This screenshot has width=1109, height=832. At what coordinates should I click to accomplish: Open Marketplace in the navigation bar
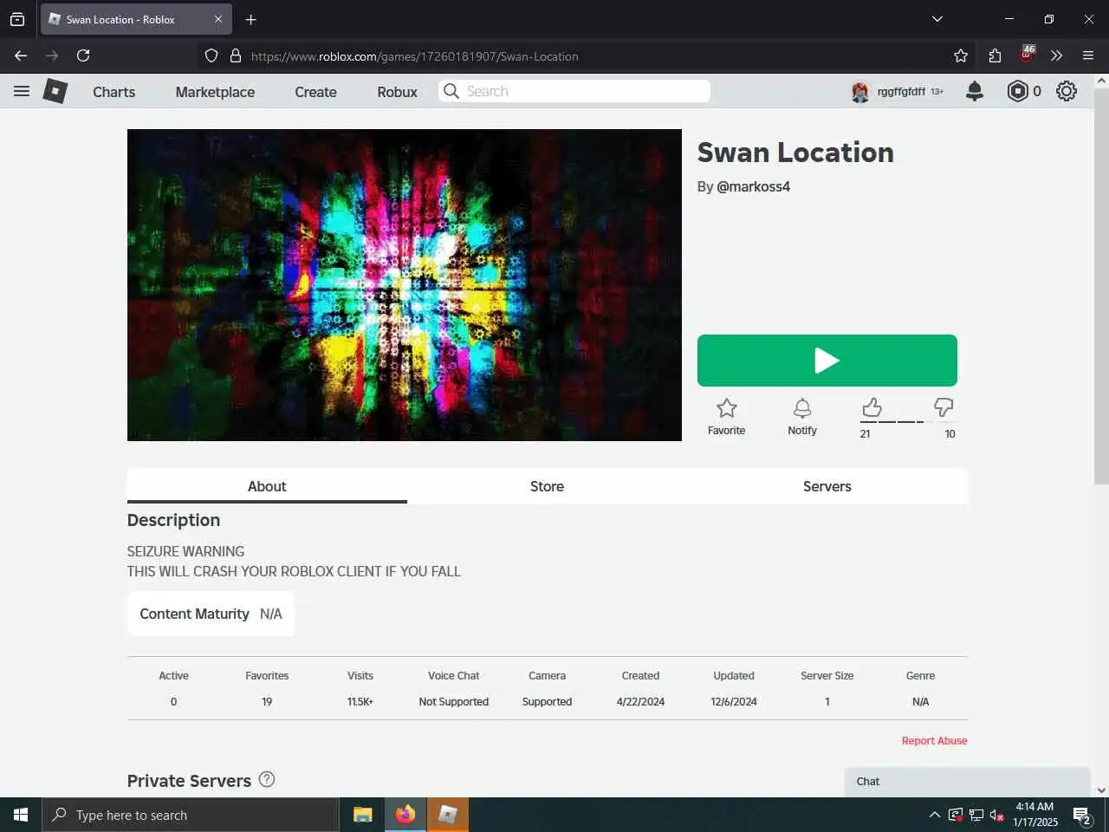point(215,92)
